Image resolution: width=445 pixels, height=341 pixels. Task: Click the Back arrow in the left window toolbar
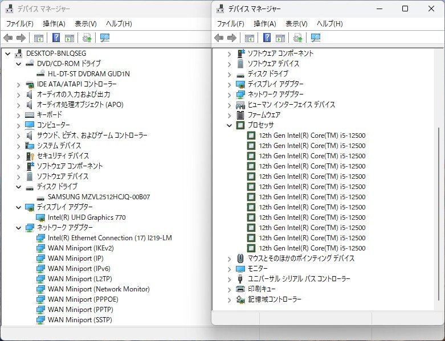point(8,38)
